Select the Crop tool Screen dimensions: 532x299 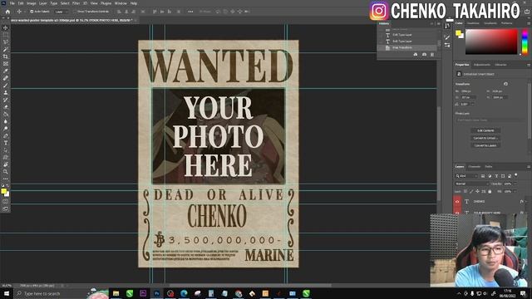pos(6,56)
